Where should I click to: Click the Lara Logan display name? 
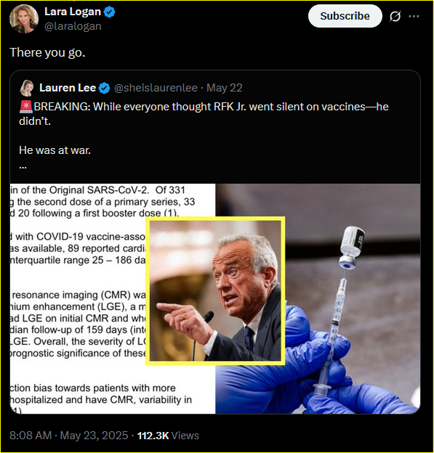click(x=73, y=12)
